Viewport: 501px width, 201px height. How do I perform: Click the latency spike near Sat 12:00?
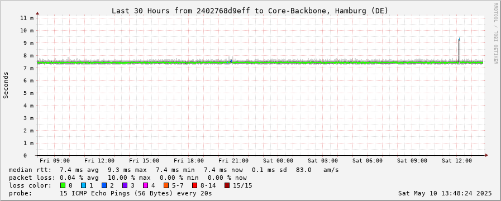[460, 50]
